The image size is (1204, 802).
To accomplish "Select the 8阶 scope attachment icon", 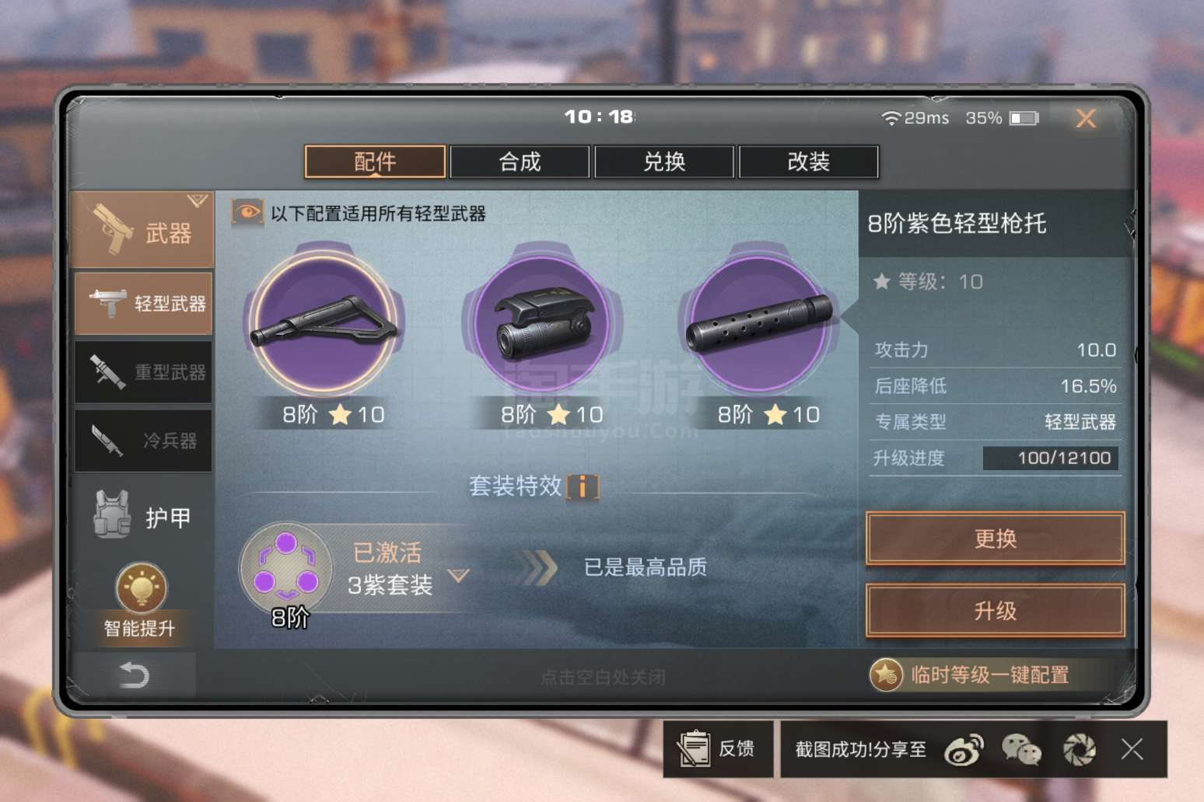I will (542, 322).
